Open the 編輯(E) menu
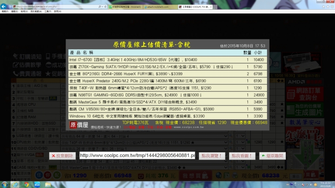Screen dimensions: 335x188 click(14, 12)
